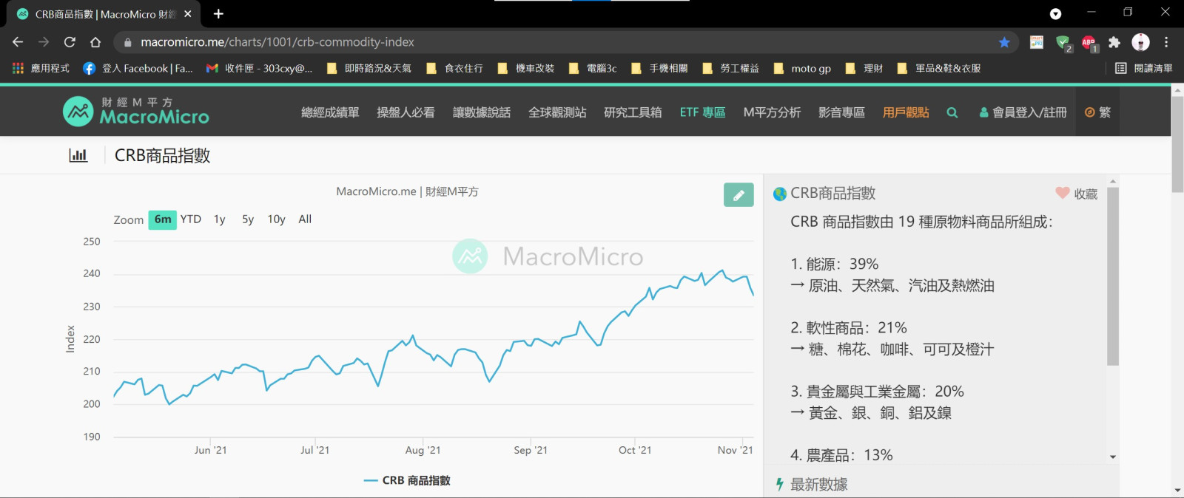Viewport: 1184px width, 498px height.
Task: Click the lightning icon by 最新數據
Action: pyautogui.click(x=779, y=484)
